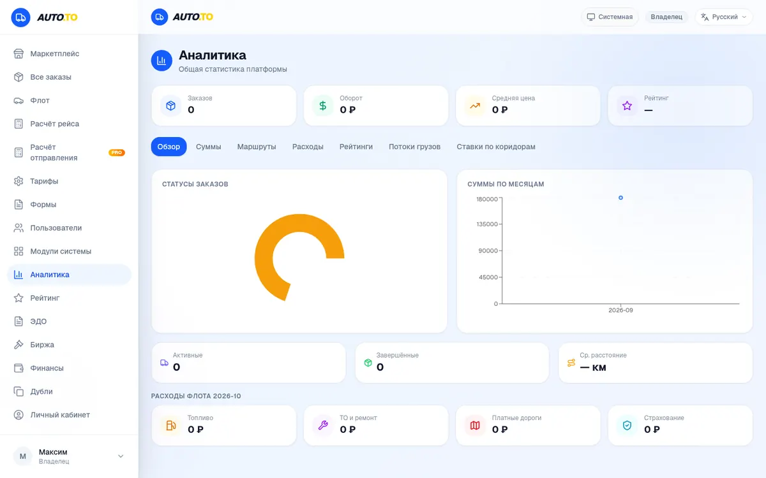Image resolution: width=766 pixels, height=478 pixels.
Task: Click the Оборот dollar icon
Action: pyautogui.click(x=323, y=106)
